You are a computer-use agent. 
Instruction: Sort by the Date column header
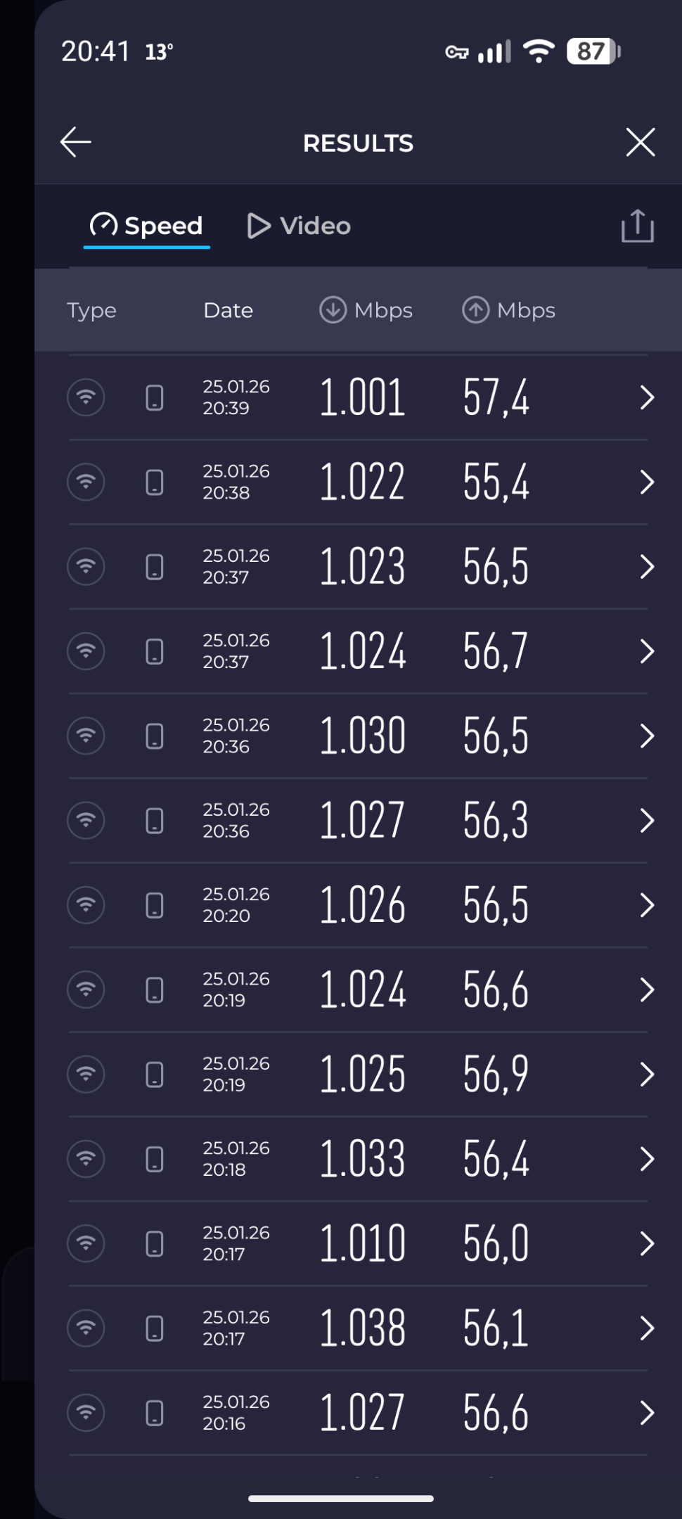[x=228, y=310]
